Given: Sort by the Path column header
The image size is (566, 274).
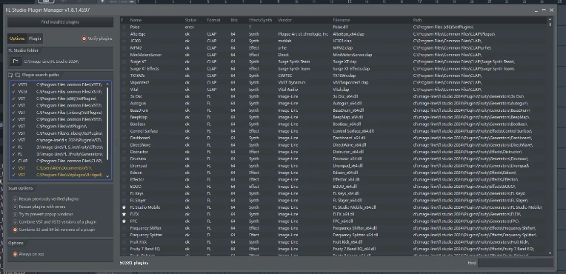Looking at the screenshot, I should coord(417,20).
